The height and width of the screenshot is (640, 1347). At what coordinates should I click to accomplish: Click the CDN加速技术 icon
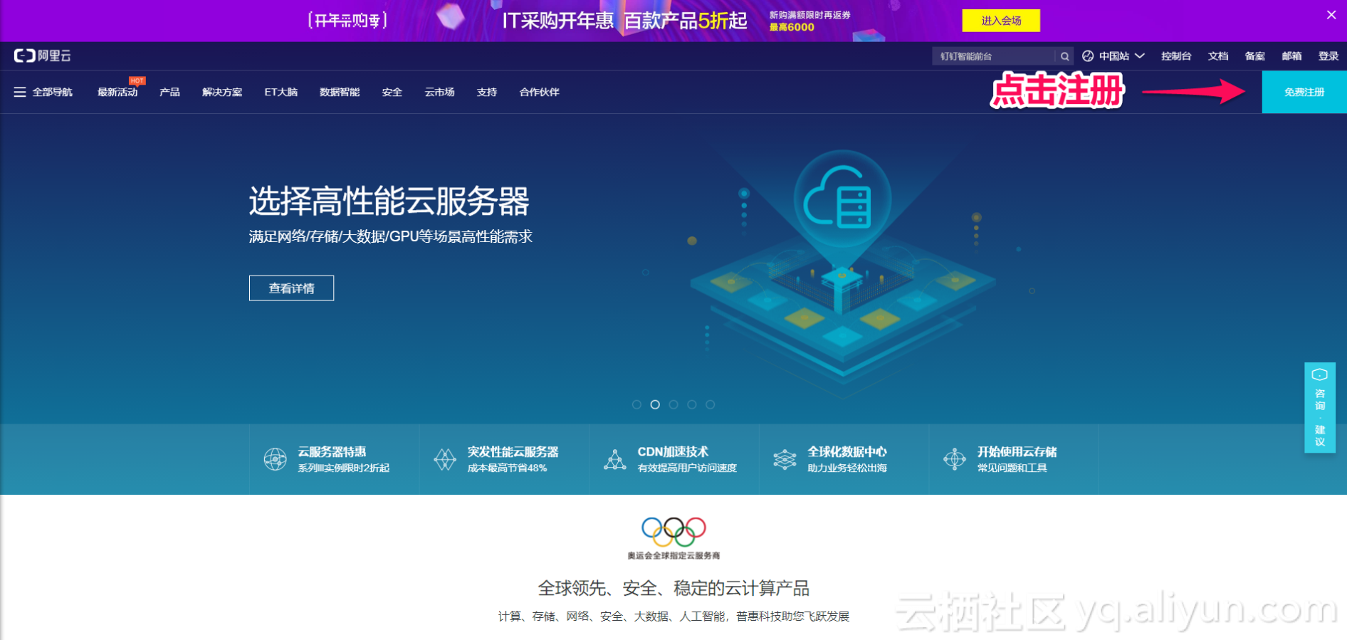(x=614, y=459)
